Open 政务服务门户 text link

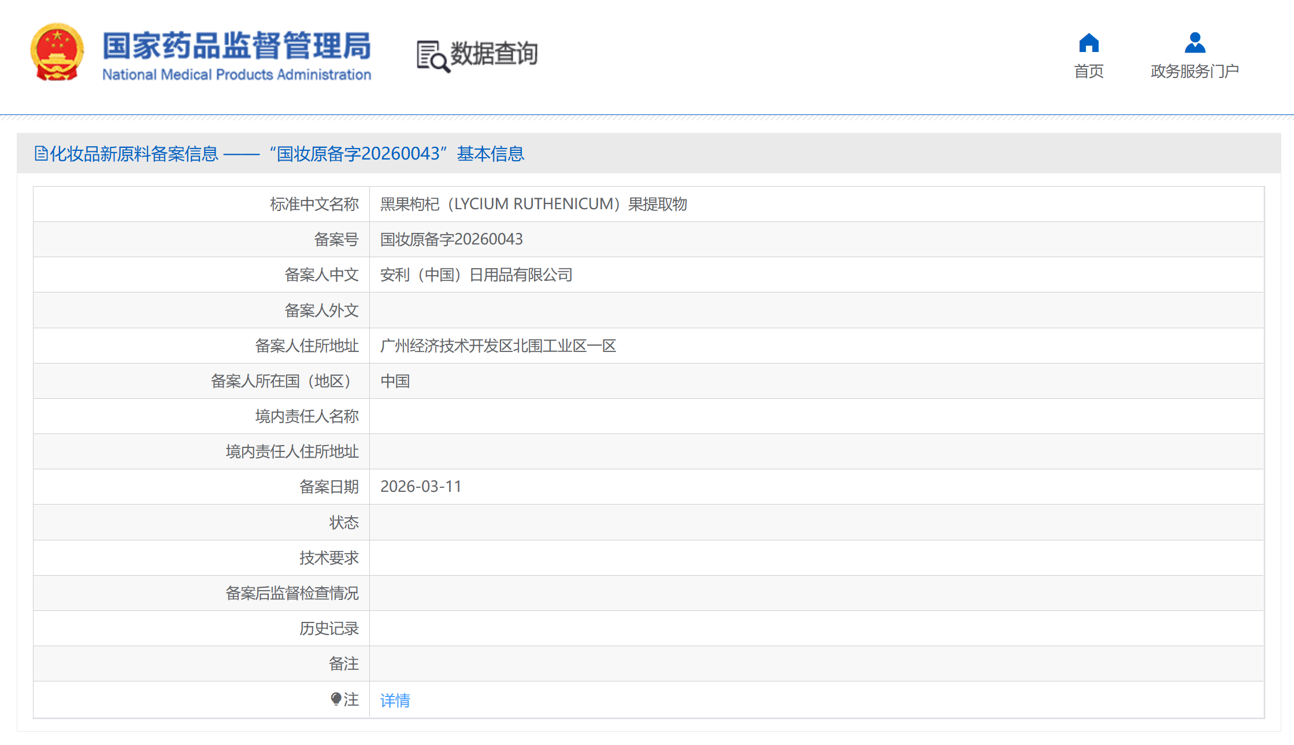point(1195,71)
